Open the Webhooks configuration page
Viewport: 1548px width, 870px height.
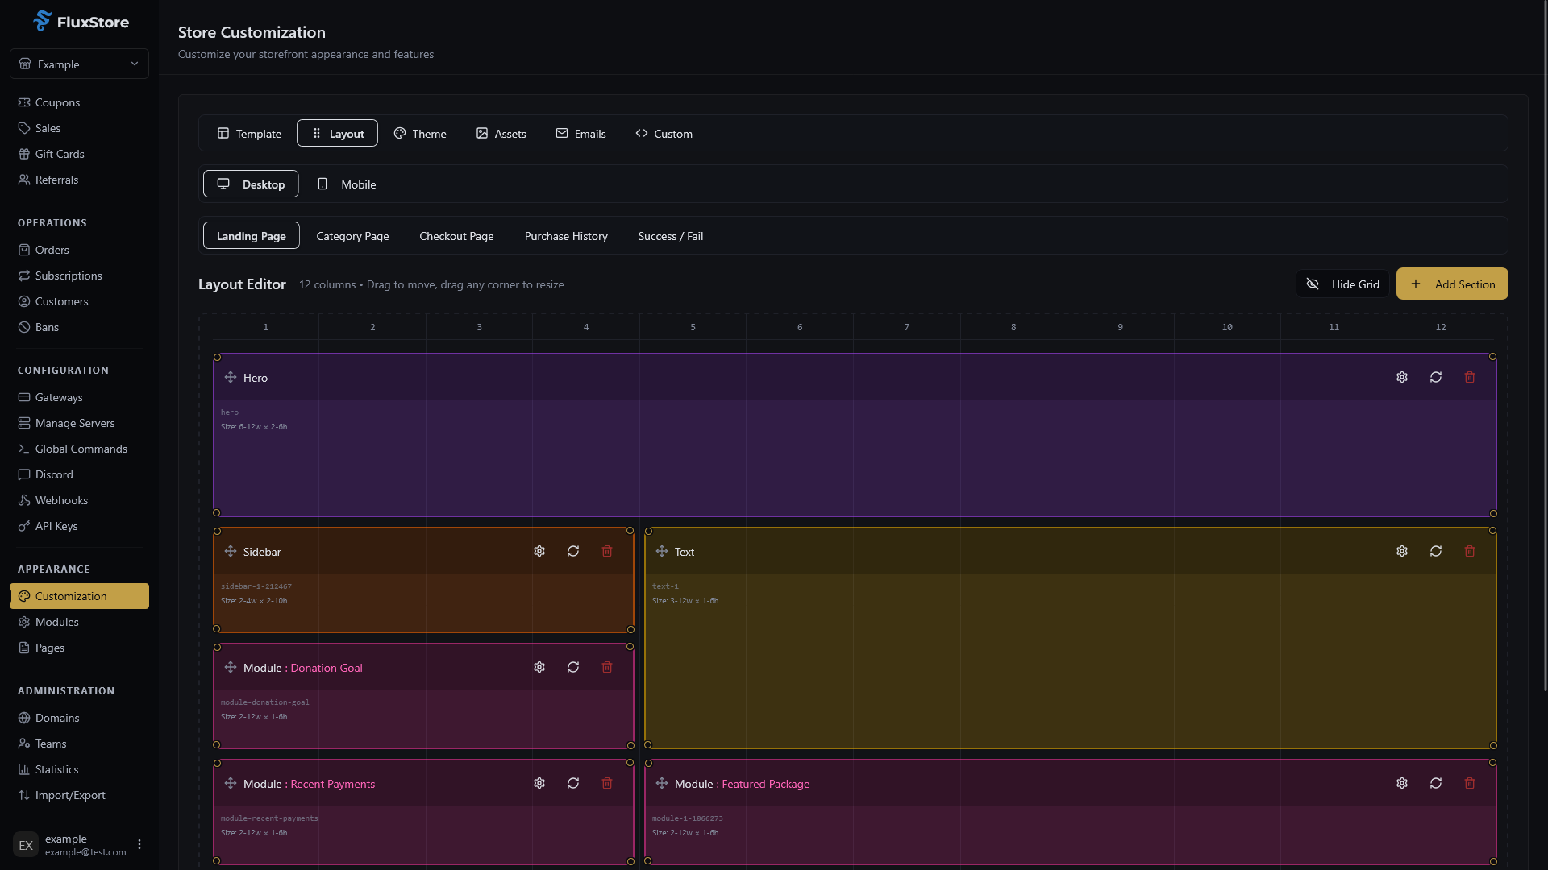61,499
